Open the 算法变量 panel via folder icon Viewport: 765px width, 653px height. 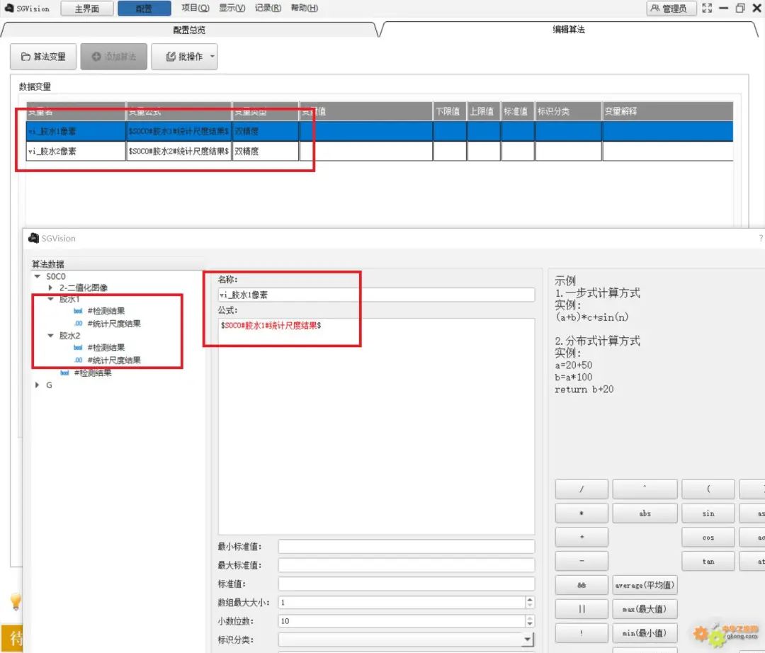(x=27, y=56)
